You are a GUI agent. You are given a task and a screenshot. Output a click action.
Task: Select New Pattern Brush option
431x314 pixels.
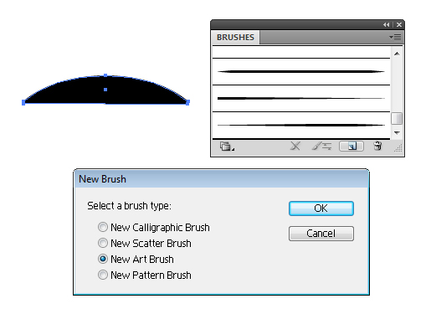[103, 275]
